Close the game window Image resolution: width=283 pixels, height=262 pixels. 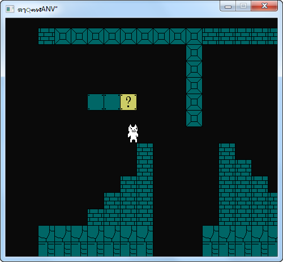[x=264, y=6]
